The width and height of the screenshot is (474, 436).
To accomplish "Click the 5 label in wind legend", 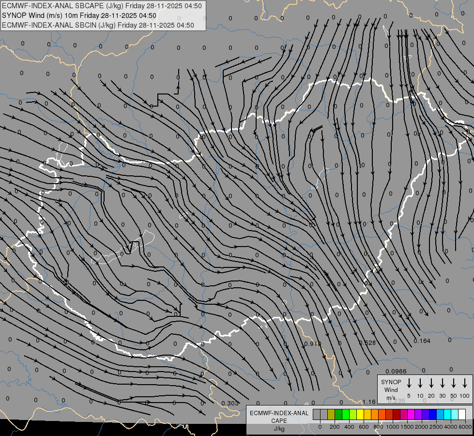I will pyautogui.click(x=409, y=396).
